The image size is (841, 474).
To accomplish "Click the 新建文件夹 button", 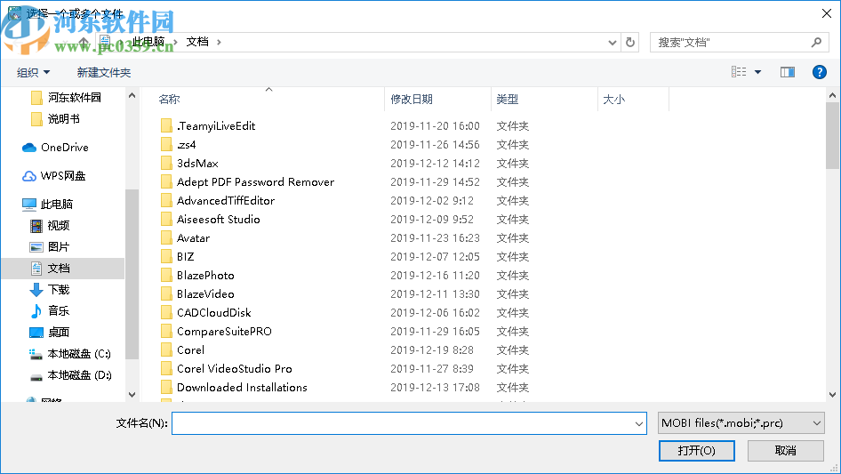I will tap(103, 72).
